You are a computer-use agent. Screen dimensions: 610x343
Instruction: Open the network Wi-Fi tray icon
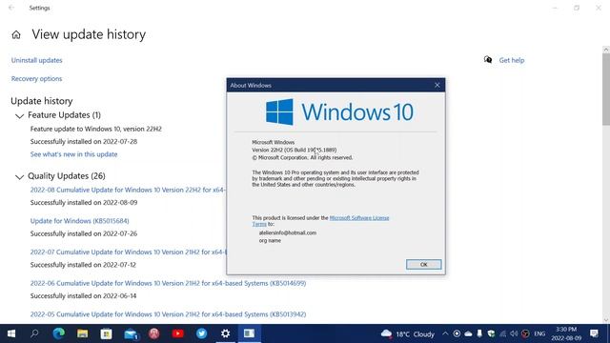point(502,333)
